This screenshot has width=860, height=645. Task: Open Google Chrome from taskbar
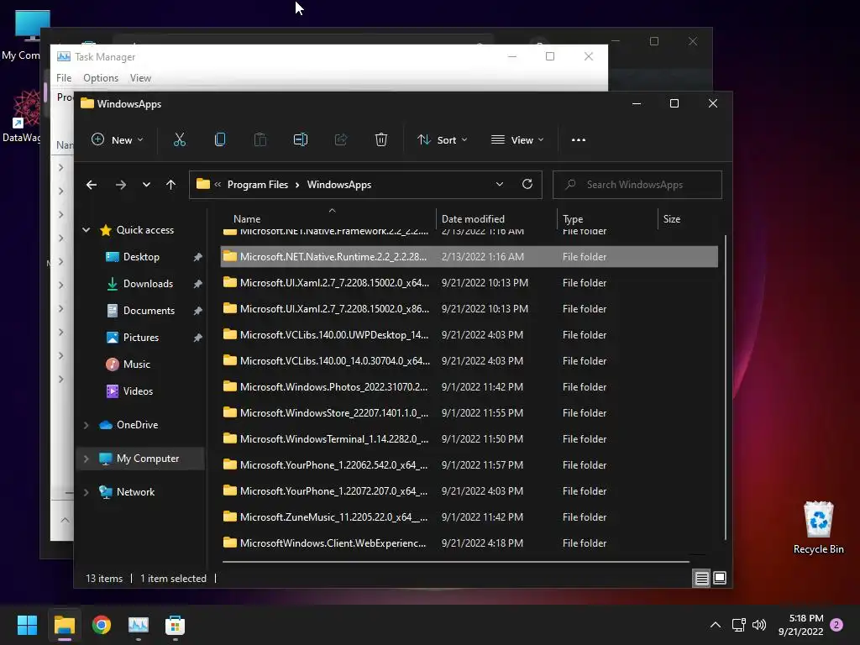click(102, 625)
